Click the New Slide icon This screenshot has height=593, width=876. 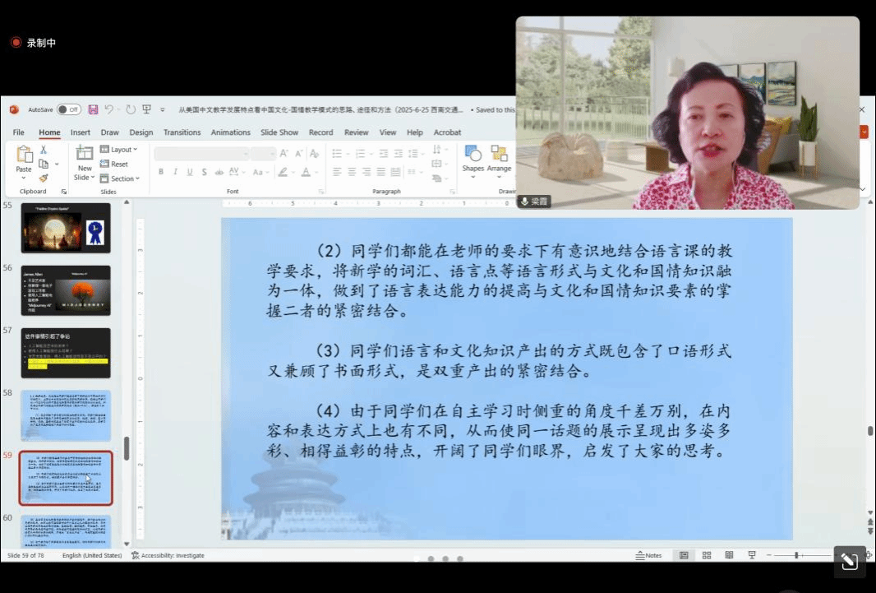tap(85, 153)
